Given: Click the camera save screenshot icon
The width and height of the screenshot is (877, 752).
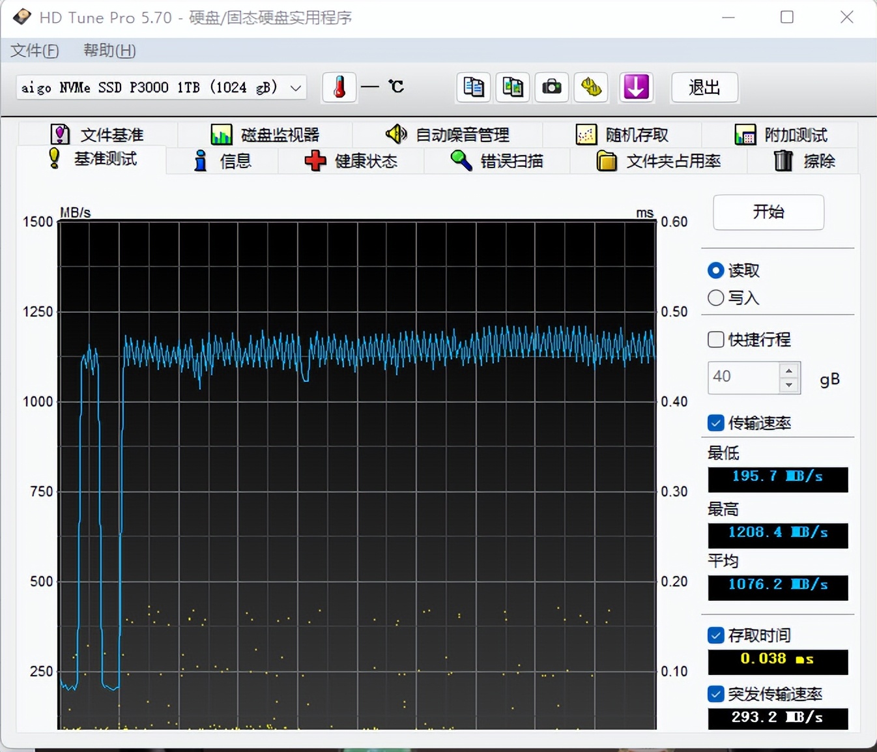Looking at the screenshot, I should 552,87.
